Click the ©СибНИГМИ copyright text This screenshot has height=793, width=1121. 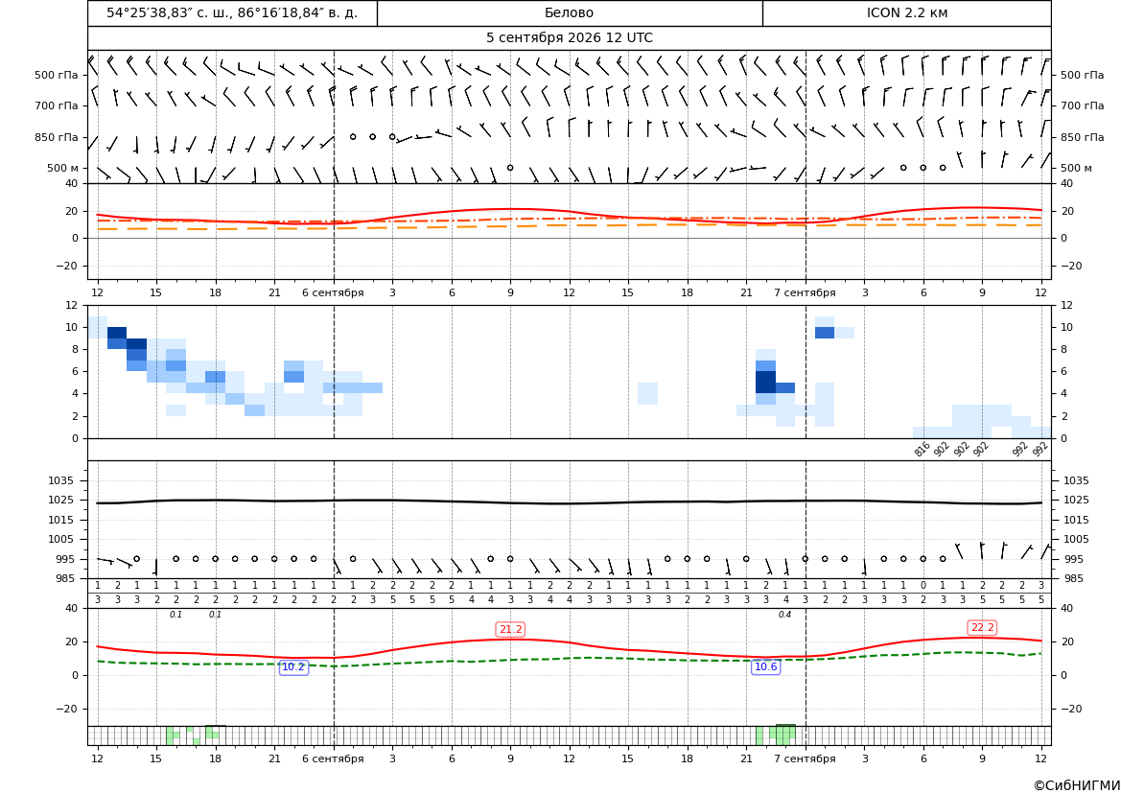[1077, 785]
